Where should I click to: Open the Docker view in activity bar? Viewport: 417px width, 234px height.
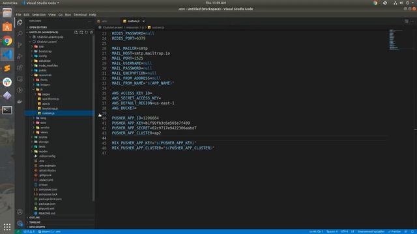(x=20, y=101)
